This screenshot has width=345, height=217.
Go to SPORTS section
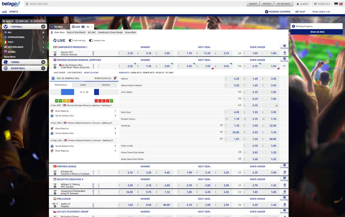(x=14, y=12)
